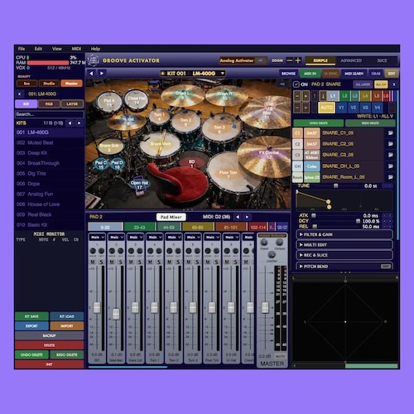Go to previous kits page arrow

70,123
